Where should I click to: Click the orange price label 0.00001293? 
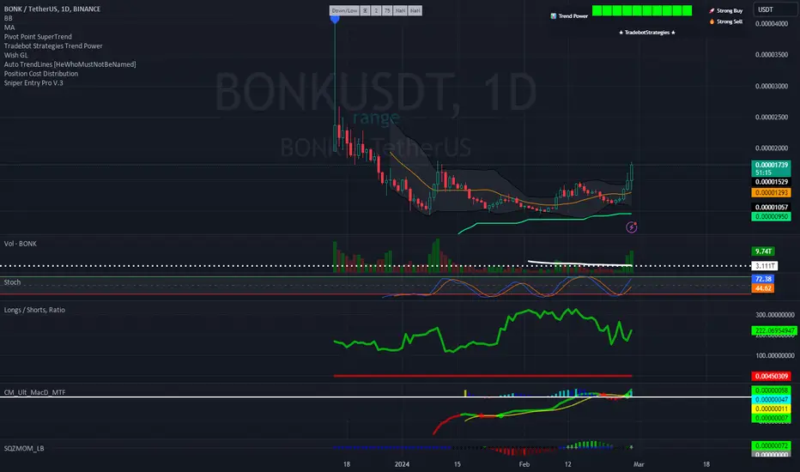pyautogui.click(x=772, y=192)
